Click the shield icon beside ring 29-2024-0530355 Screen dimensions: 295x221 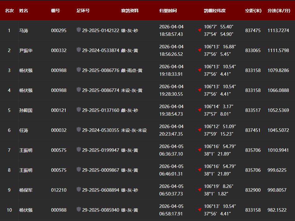(x=79, y=129)
